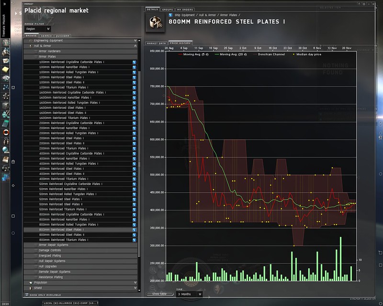This screenshot has height=306, width=383.
Task: Expand the Hull Repair Systems group
Action: tap(80, 261)
